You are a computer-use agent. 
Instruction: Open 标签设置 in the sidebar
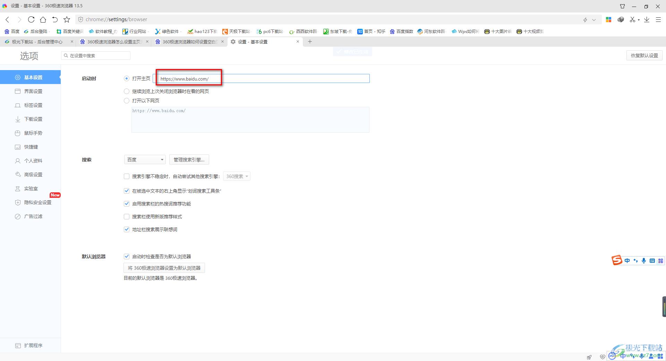[x=30, y=105]
